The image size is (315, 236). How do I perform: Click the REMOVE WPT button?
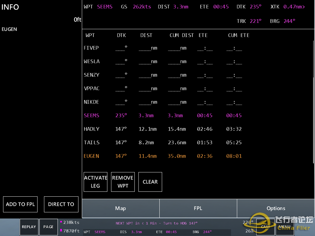[x=123, y=182]
